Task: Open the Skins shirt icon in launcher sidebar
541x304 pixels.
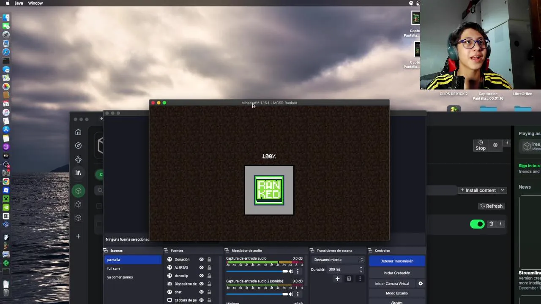Action: click(78, 159)
